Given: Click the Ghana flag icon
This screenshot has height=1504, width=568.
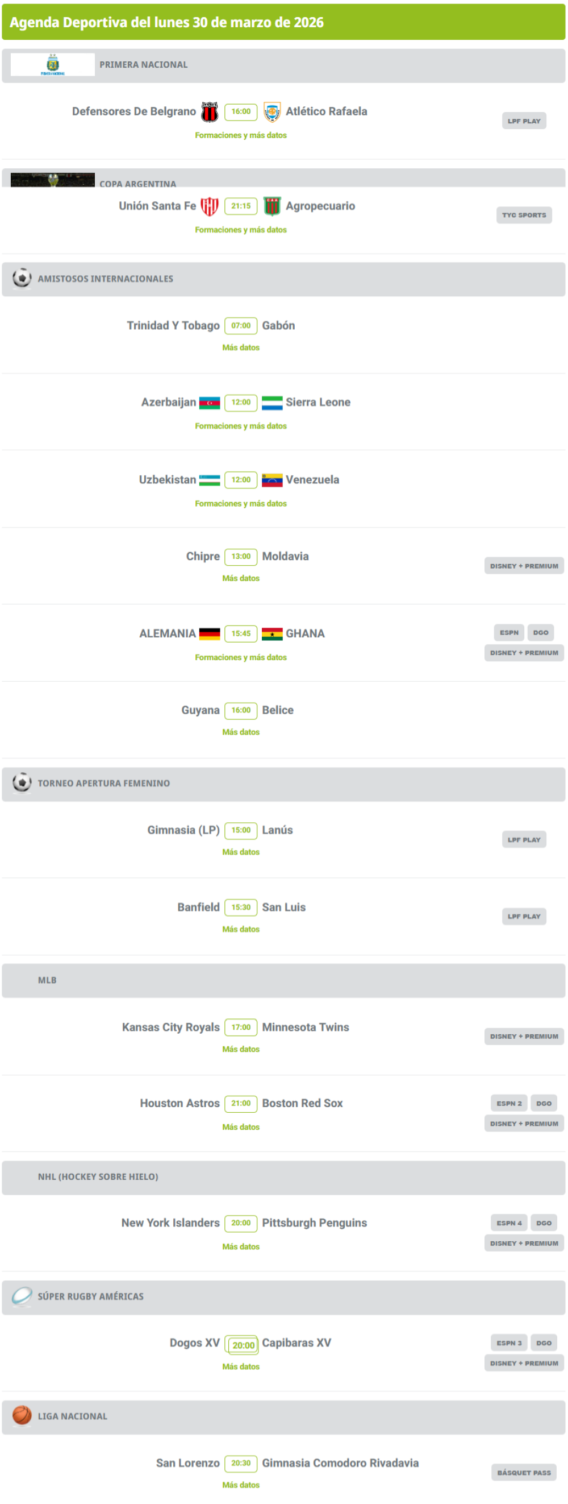Looking at the screenshot, I should pyautogui.click(x=272, y=633).
